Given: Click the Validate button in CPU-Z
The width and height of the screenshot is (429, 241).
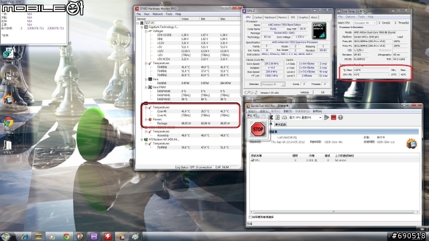Looking at the screenshot, I should click(x=304, y=92).
